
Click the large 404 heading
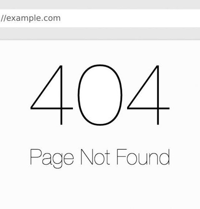pyautogui.click(x=100, y=95)
